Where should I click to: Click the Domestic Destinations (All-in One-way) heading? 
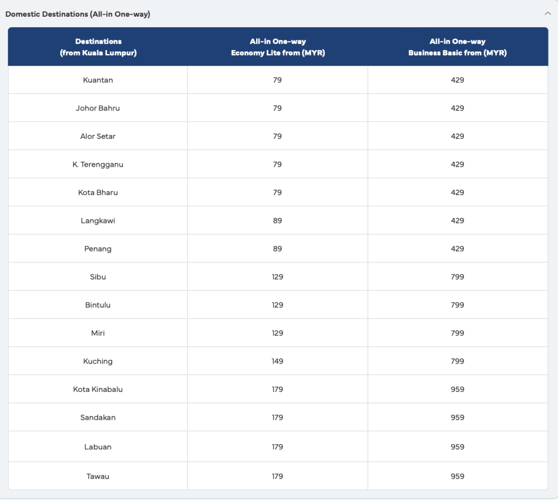[x=78, y=14]
